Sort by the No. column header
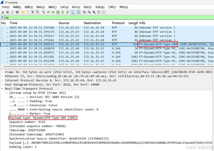The image size is (214, 151). [x=5, y=23]
